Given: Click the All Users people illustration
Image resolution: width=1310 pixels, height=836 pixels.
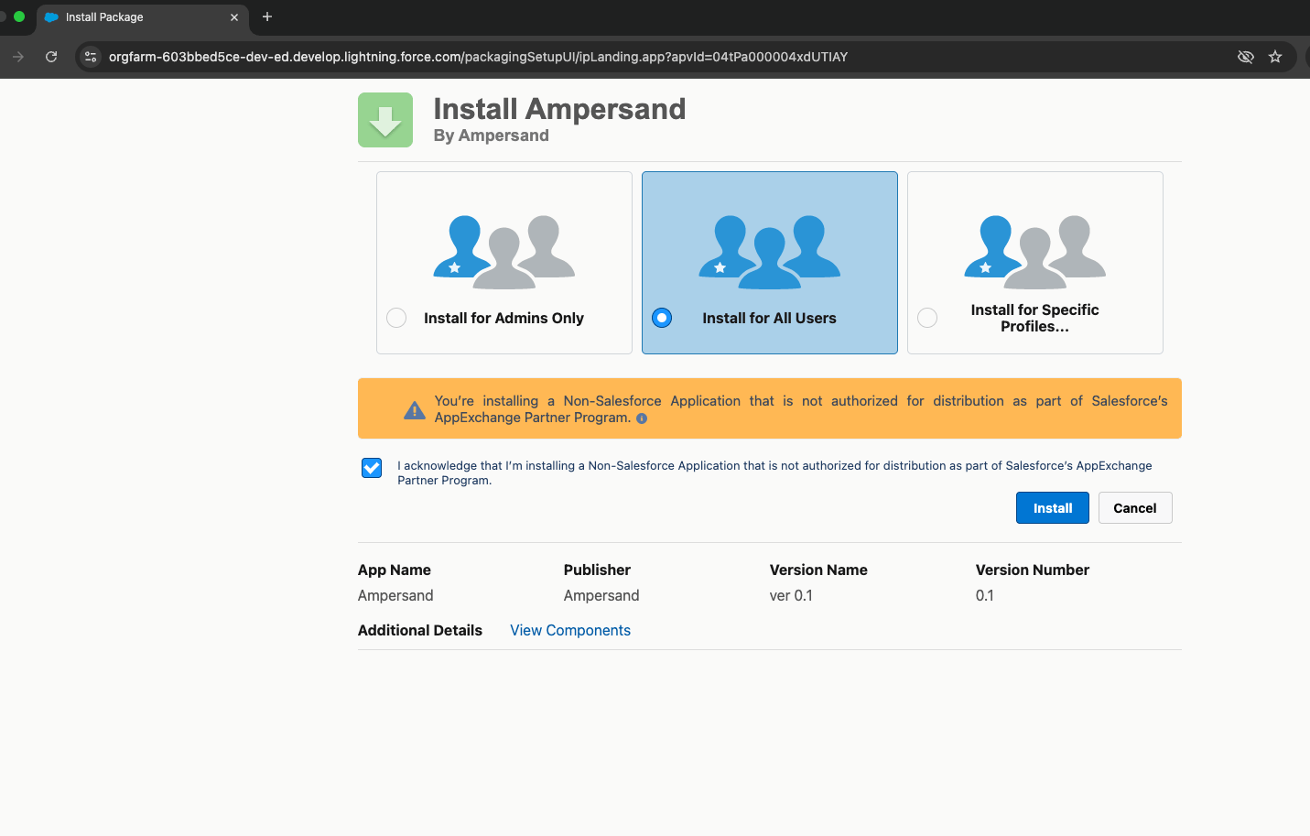Looking at the screenshot, I should [770, 252].
